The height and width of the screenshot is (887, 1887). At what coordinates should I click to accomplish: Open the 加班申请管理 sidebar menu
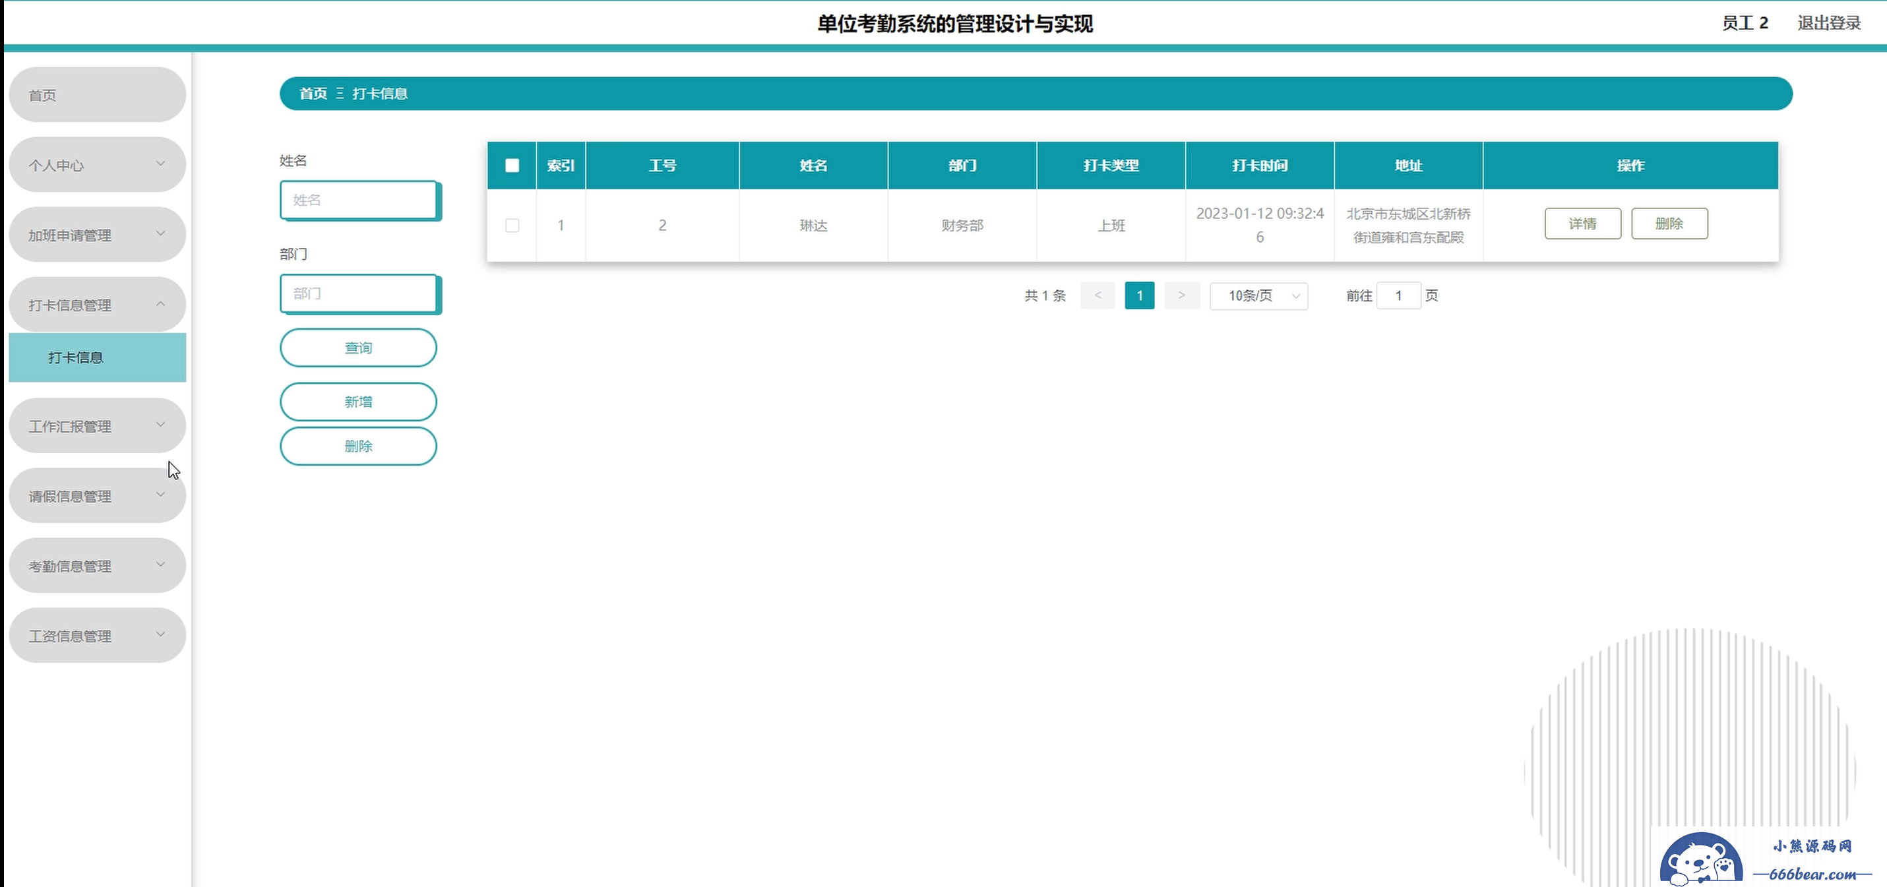click(98, 235)
